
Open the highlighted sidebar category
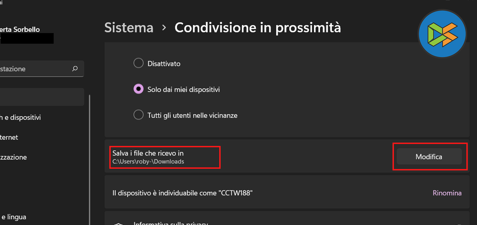41,97
